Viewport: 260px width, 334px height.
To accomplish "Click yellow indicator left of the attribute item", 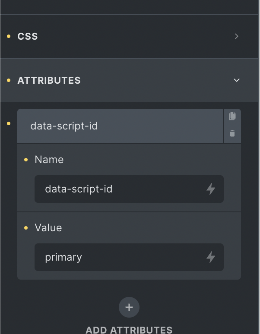I will [9, 123].
